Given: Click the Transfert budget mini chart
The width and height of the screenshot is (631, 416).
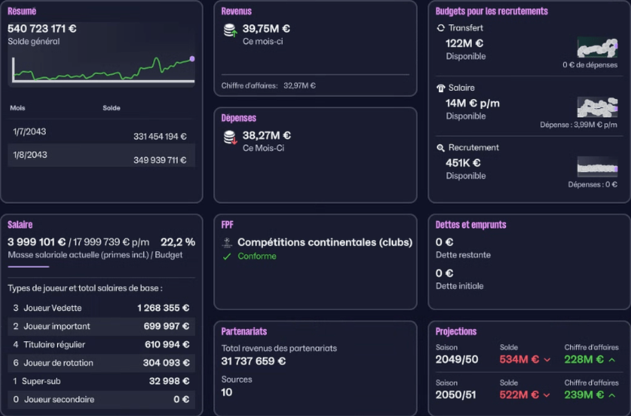Looking at the screenshot, I should (597, 47).
